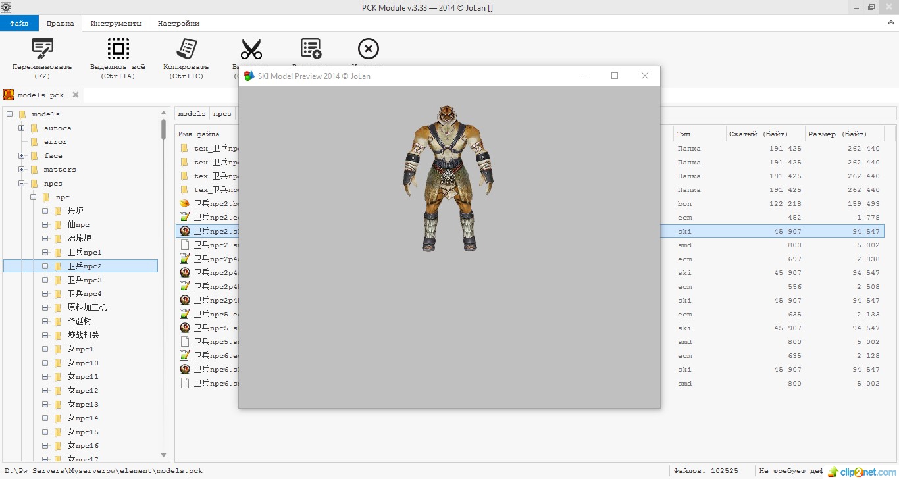899x479 pixels.
Task: Click the folder tree vertical scrollbar thumb
Action: tap(164, 129)
